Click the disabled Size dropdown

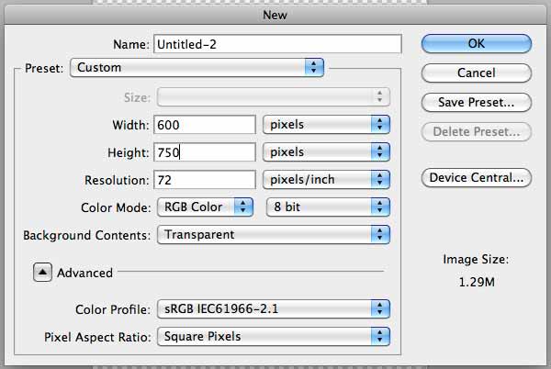(x=274, y=97)
